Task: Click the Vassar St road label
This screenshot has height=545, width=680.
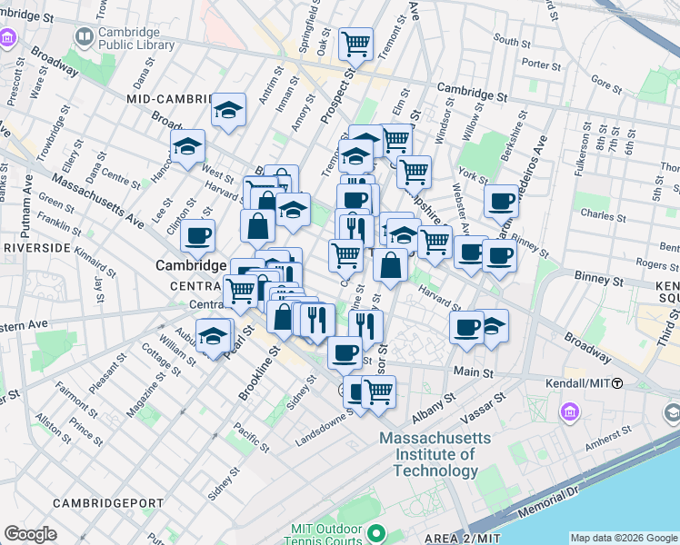Action: click(483, 408)
